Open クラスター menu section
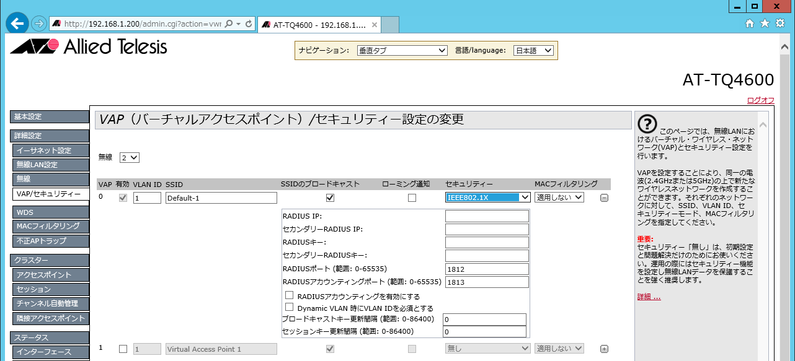This screenshot has width=795, height=361. (50, 261)
